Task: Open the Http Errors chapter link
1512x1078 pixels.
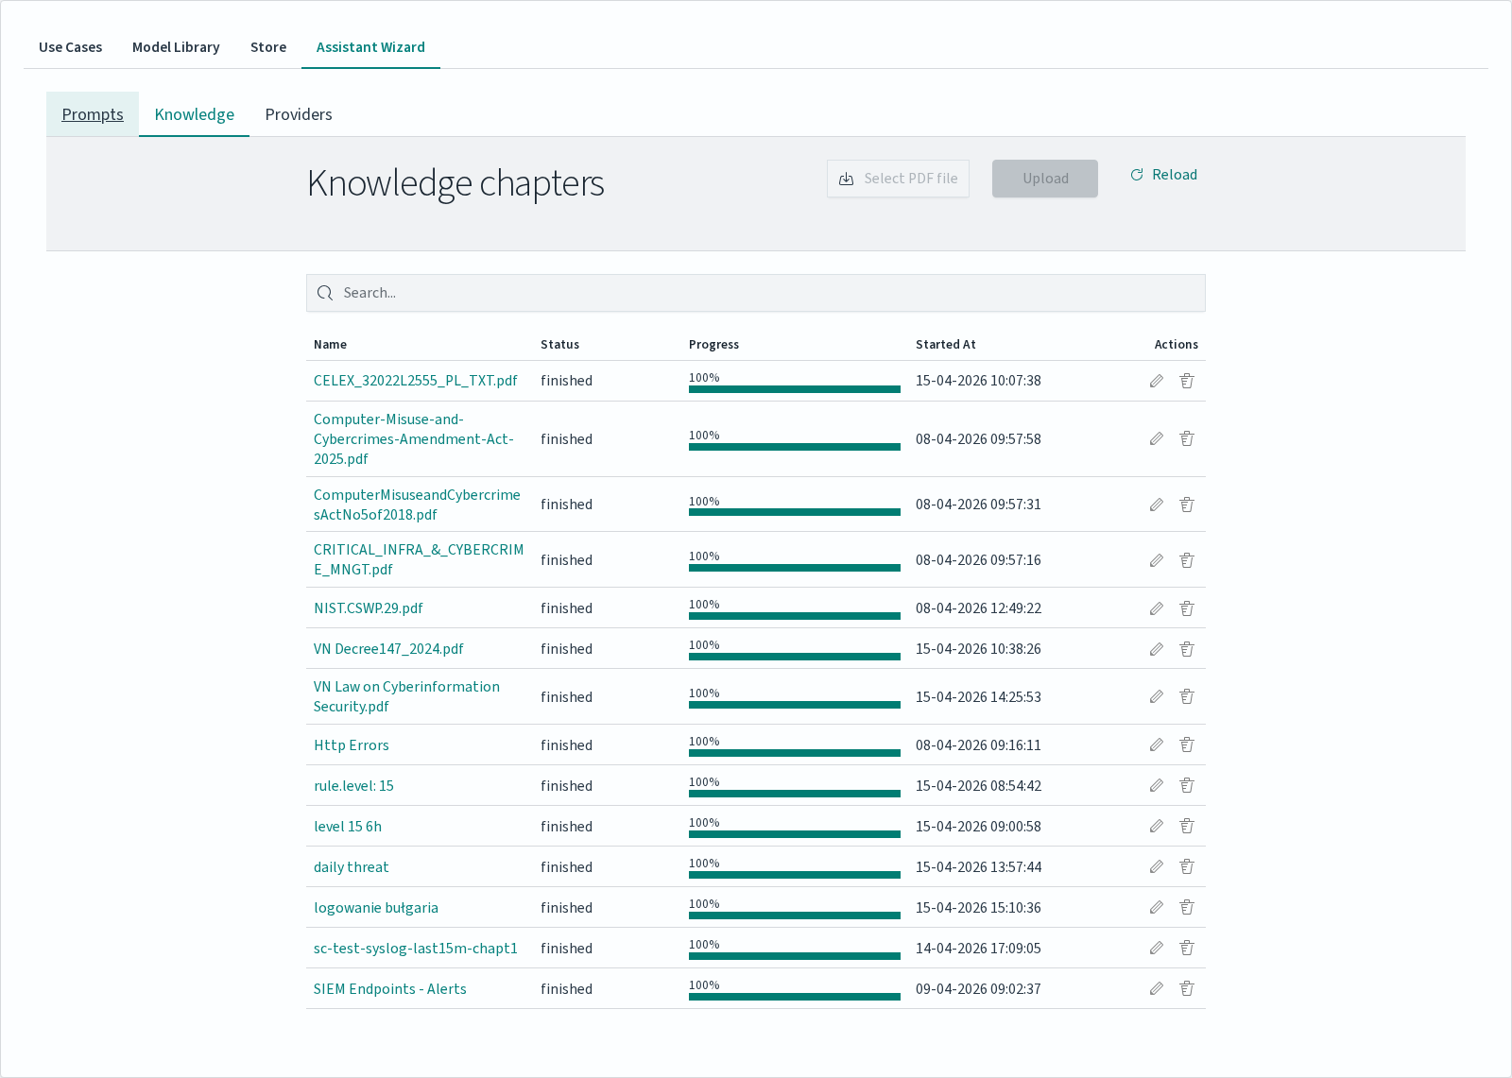Action: pyautogui.click(x=352, y=745)
